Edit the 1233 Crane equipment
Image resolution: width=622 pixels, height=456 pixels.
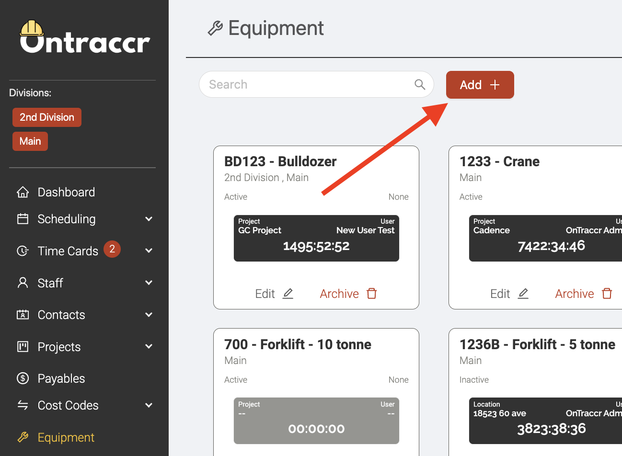pyautogui.click(x=509, y=294)
